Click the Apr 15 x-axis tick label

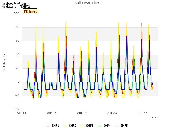tap(52, 113)
